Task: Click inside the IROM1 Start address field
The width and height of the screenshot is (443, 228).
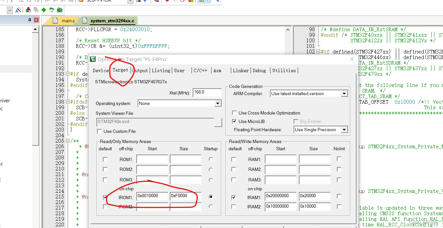Action: (x=152, y=196)
